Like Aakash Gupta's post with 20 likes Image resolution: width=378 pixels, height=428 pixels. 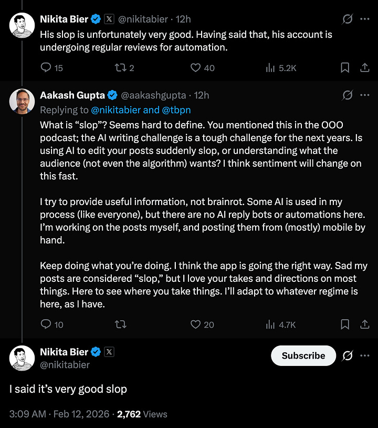(196, 324)
